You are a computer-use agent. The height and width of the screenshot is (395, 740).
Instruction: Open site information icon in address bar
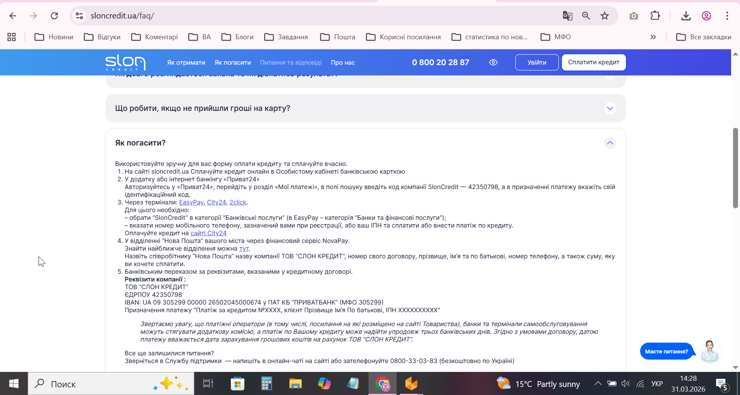coord(79,16)
